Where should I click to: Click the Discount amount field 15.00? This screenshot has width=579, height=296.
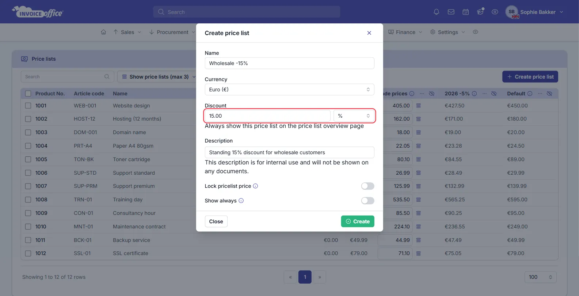267,116
